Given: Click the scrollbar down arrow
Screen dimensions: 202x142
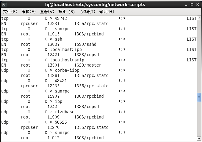Looking at the screenshot, I should pyautogui.click(x=199, y=138).
